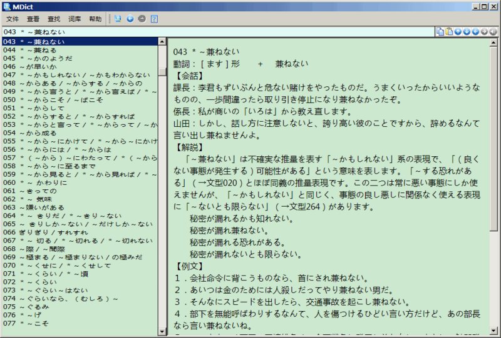The image size is (501, 338).
Task: Click the blue back arrow in main toolbar
Action: [130, 19]
